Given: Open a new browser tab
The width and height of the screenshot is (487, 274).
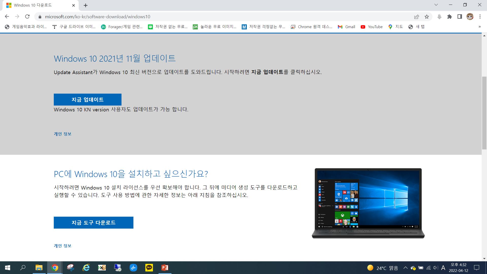Looking at the screenshot, I should pos(86,5).
